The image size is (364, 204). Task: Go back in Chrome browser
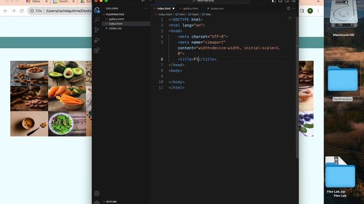(x=6, y=11)
